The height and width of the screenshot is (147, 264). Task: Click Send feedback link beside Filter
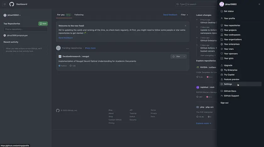170,15
